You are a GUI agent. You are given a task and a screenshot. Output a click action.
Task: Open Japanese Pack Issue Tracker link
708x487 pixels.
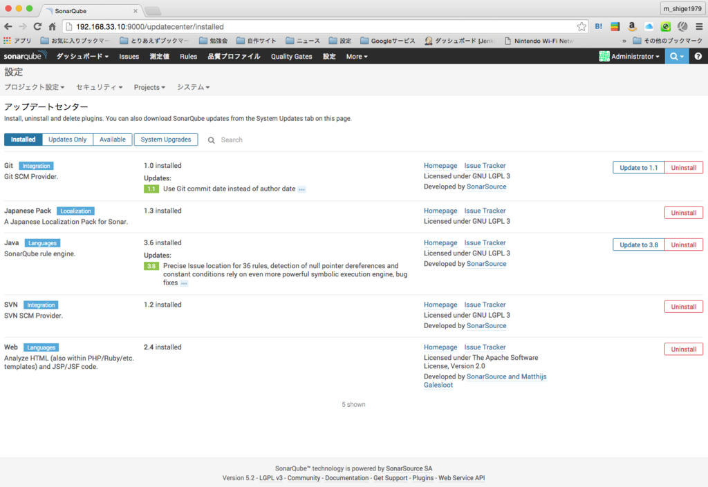(x=485, y=211)
